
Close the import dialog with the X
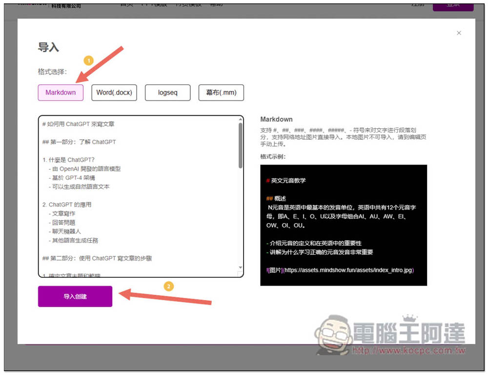458,33
